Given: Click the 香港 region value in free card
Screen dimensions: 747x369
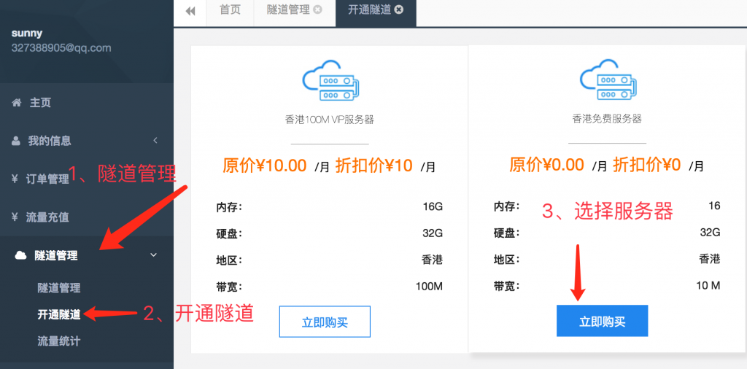Looking at the screenshot, I should click(709, 259).
